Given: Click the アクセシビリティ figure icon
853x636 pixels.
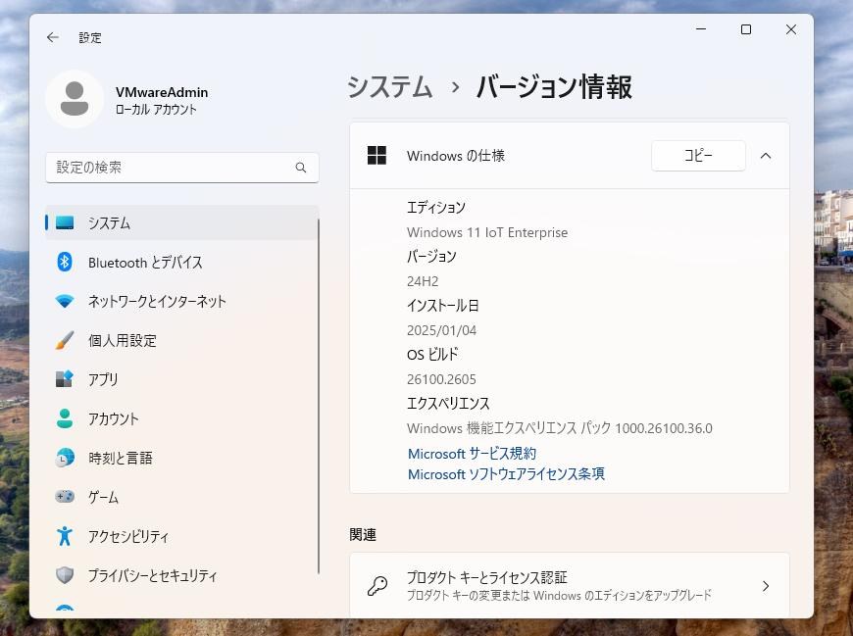Looking at the screenshot, I should pyautogui.click(x=65, y=536).
